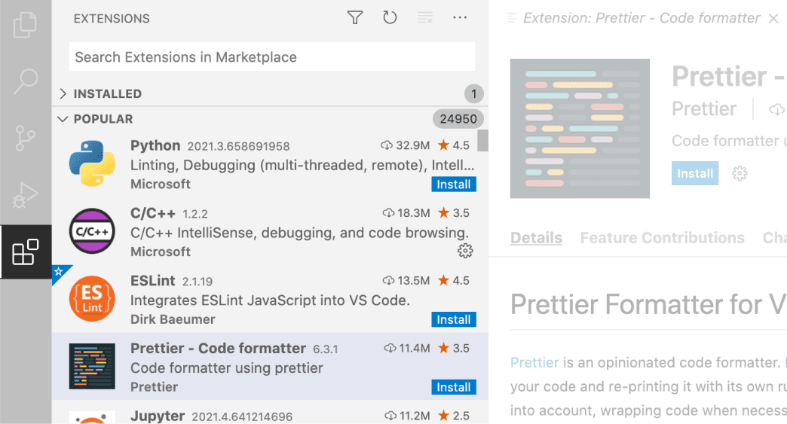Open the extensions More Actions ellipsis menu

tap(460, 18)
